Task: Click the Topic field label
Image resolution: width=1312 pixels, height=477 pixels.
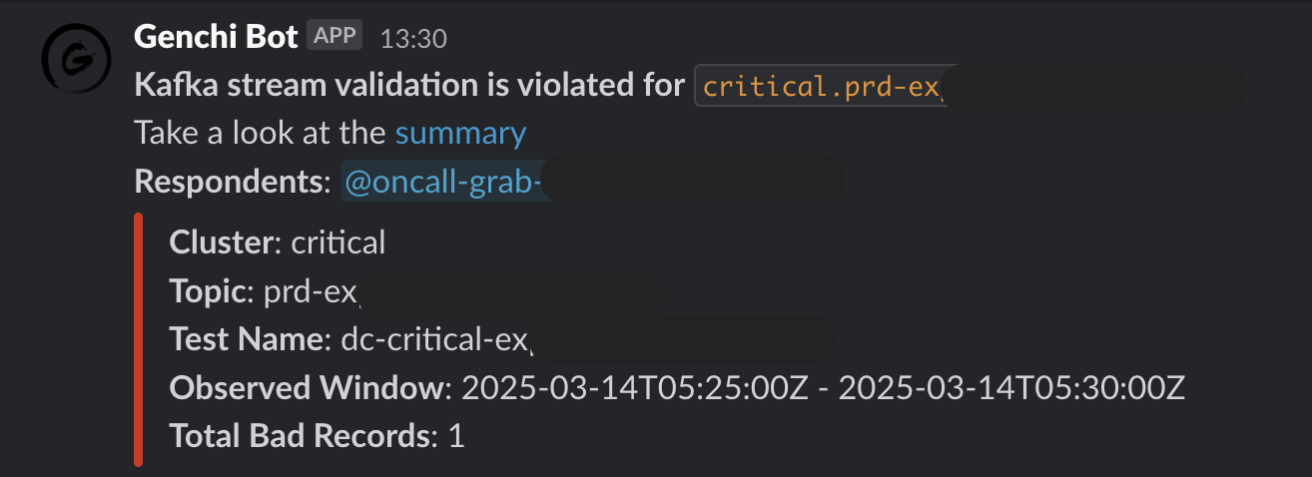Action: coord(212,291)
